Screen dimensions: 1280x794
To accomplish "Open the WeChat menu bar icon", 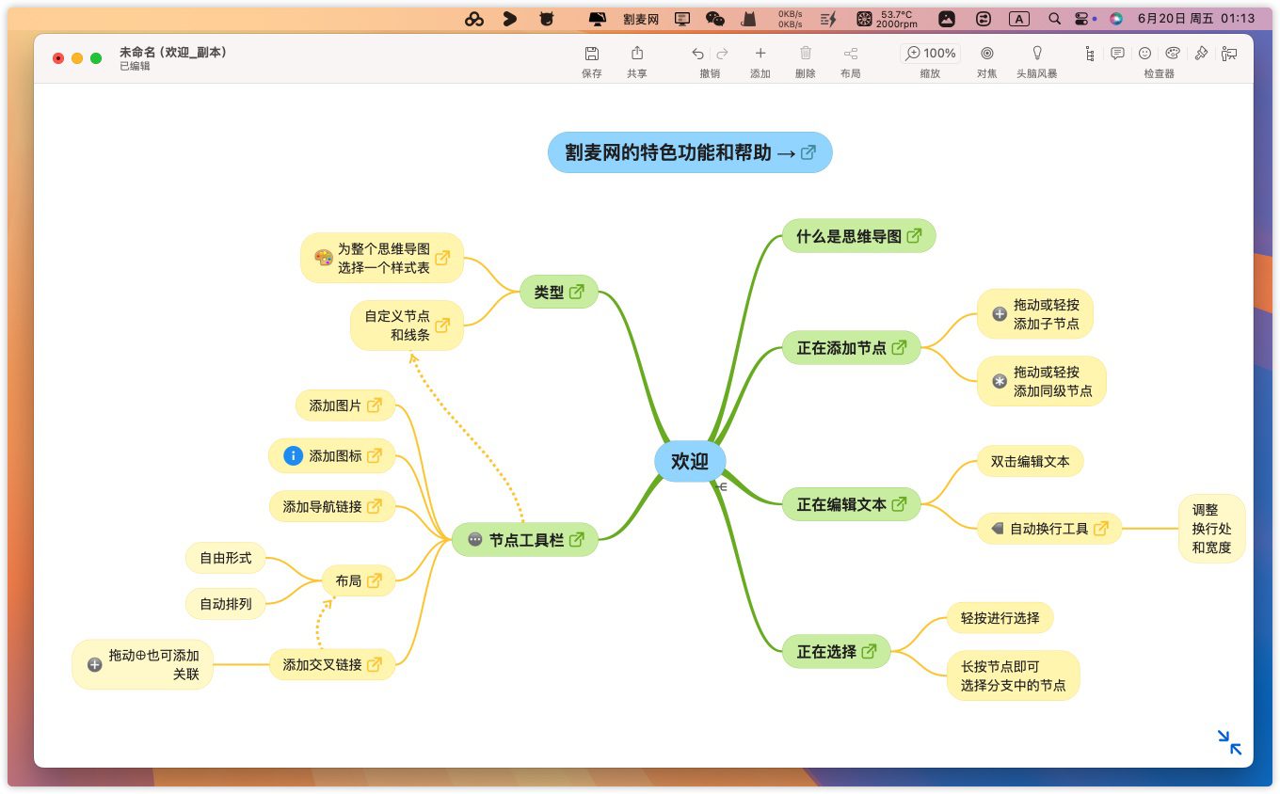I will coord(715,19).
